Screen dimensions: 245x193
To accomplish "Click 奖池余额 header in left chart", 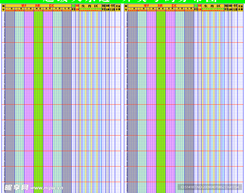I will (x=118, y=8).
